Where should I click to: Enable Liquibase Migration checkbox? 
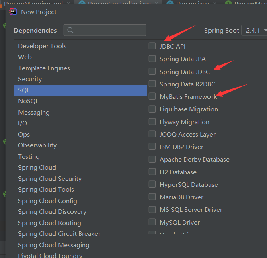click(x=152, y=109)
